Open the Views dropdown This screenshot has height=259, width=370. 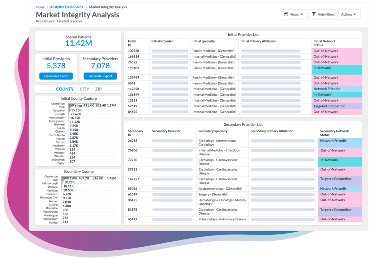[294, 14]
